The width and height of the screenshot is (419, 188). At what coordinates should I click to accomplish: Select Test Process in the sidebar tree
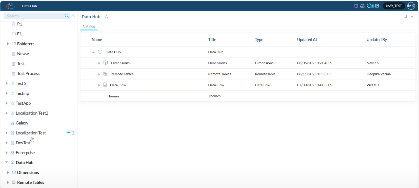28,73
